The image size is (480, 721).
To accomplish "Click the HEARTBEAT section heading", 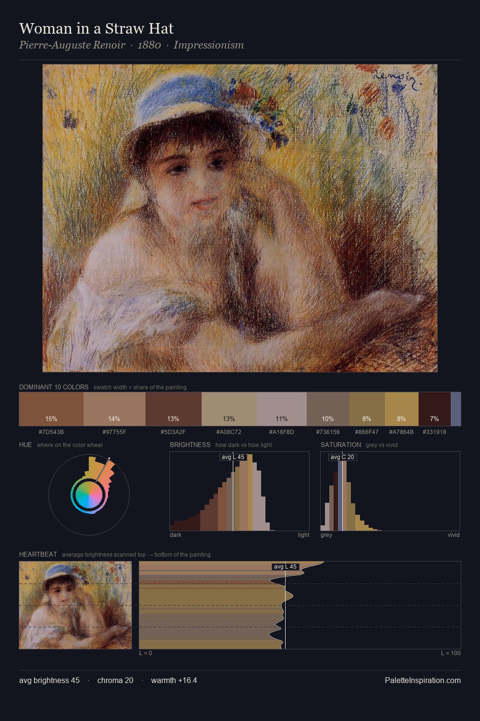I will click(x=38, y=554).
